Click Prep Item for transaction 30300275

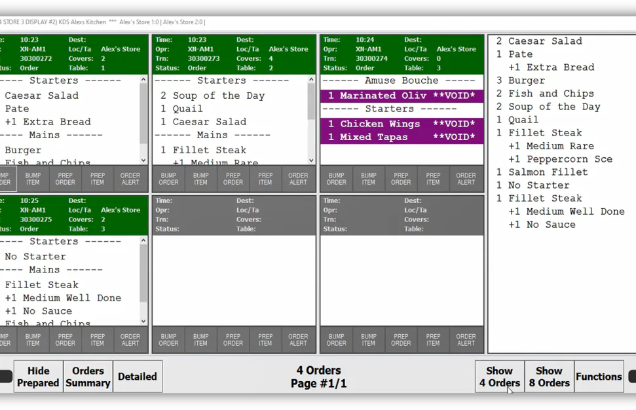pyautogui.click(x=98, y=340)
